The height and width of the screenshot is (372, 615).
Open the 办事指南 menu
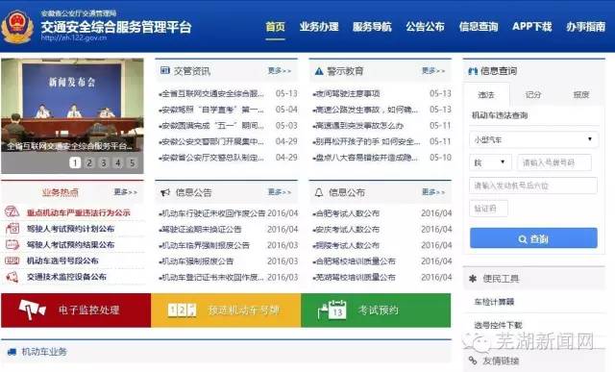[x=585, y=27]
